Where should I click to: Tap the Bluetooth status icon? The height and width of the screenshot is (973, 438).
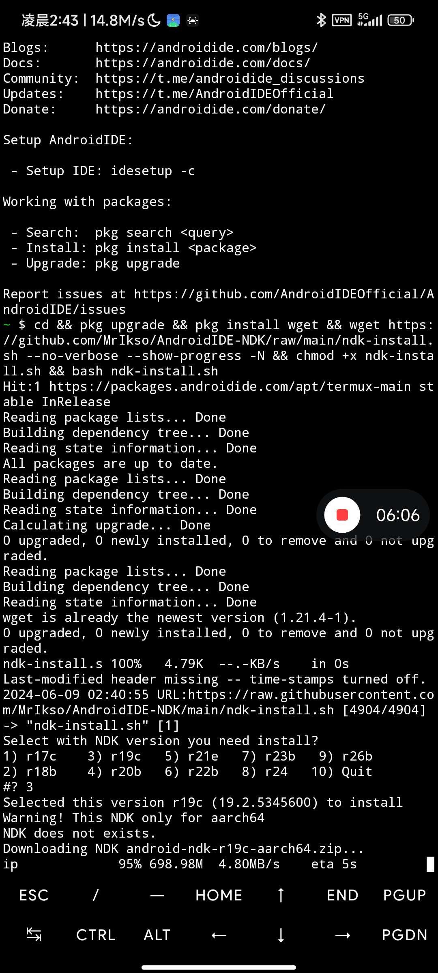coord(321,20)
